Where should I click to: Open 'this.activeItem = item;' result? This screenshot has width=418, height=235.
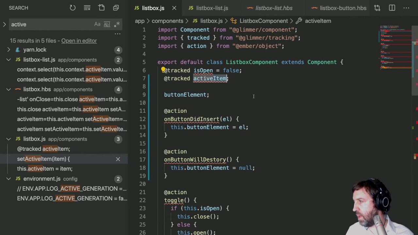coord(45,169)
